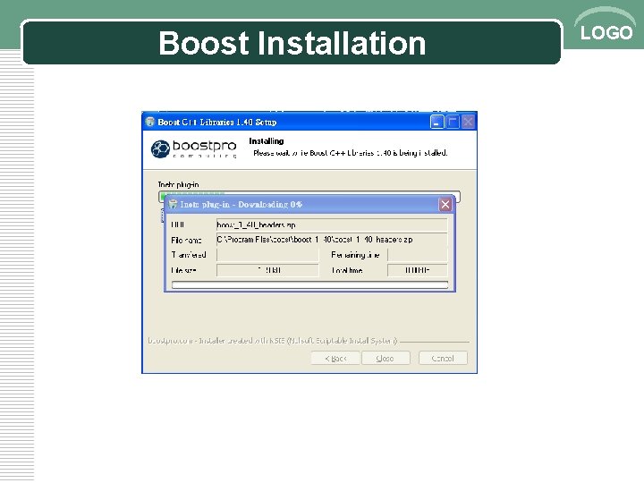Screen dimensions: 644x483
Task: Click the File name path field
Action: tap(332, 240)
